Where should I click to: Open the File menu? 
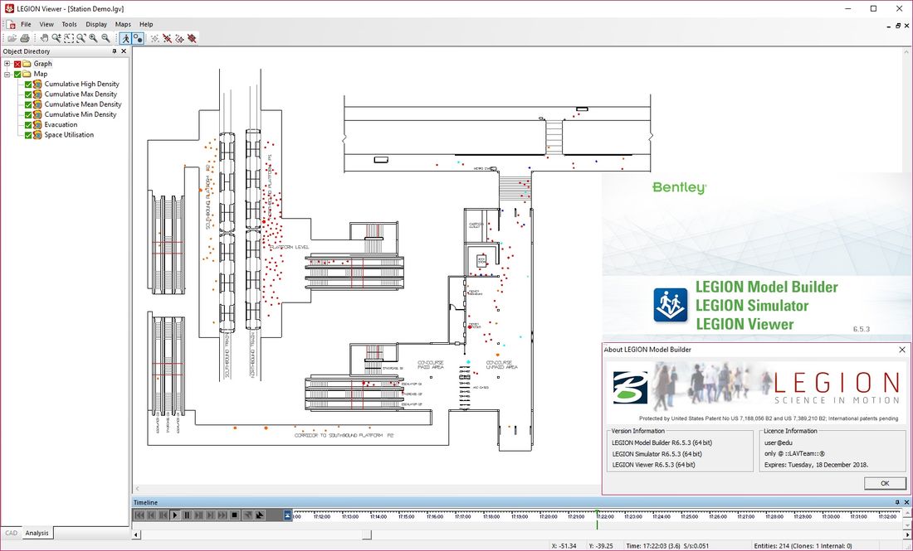27,24
